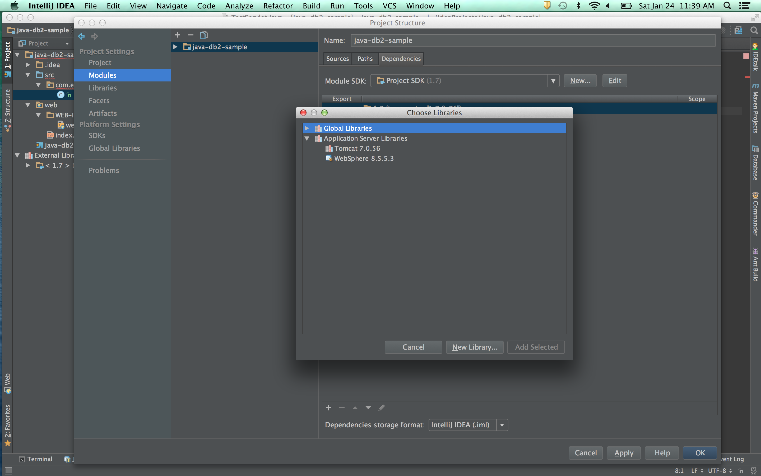The image size is (761, 476).
Task: Click the java-db2-sample module name input field
Action: point(531,39)
